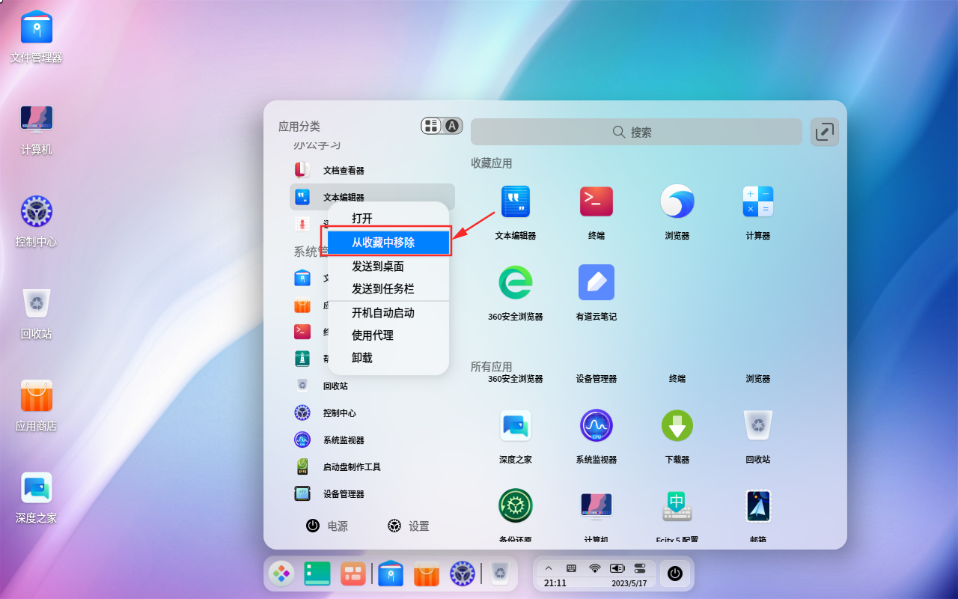Click the search input field
This screenshot has width=958, height=599.
[x=635, y=132]
